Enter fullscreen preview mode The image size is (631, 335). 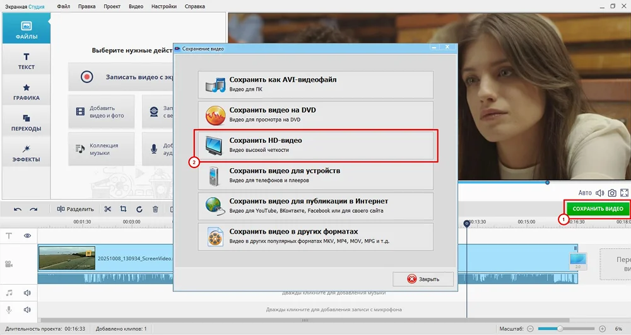coord(624,193)
